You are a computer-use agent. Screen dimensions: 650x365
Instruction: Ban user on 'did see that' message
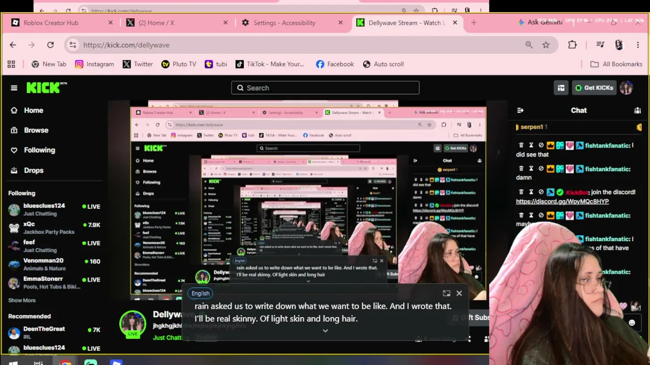pyautogui.click(x=541, y=145)
